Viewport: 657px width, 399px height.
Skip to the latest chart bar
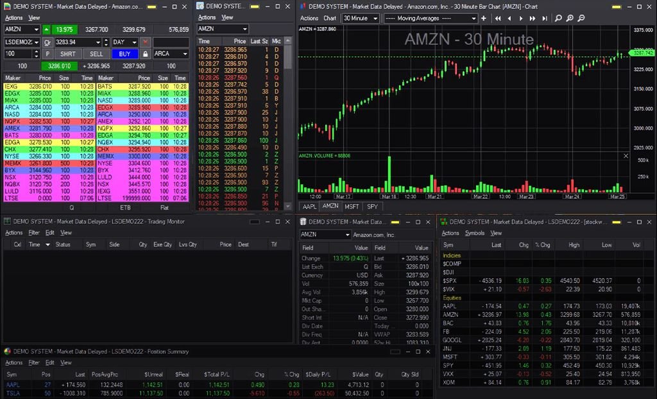coord(545,19)
